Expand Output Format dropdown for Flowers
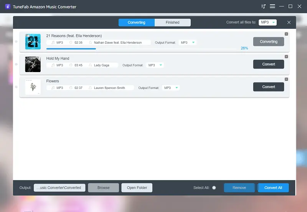 (171, 88)
